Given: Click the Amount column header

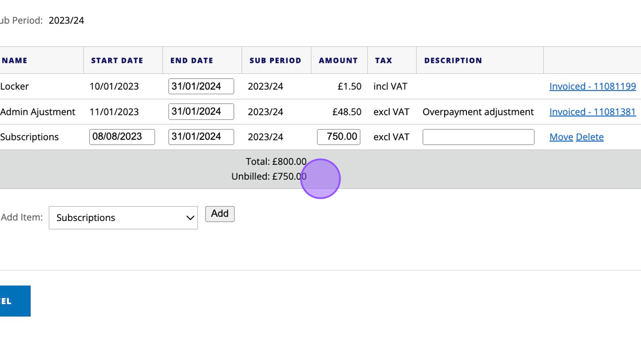Looking at the screenshot, I should [338, 61].
